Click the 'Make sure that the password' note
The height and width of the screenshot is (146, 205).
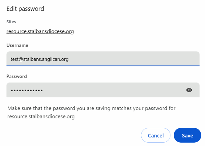coord(91,112)
